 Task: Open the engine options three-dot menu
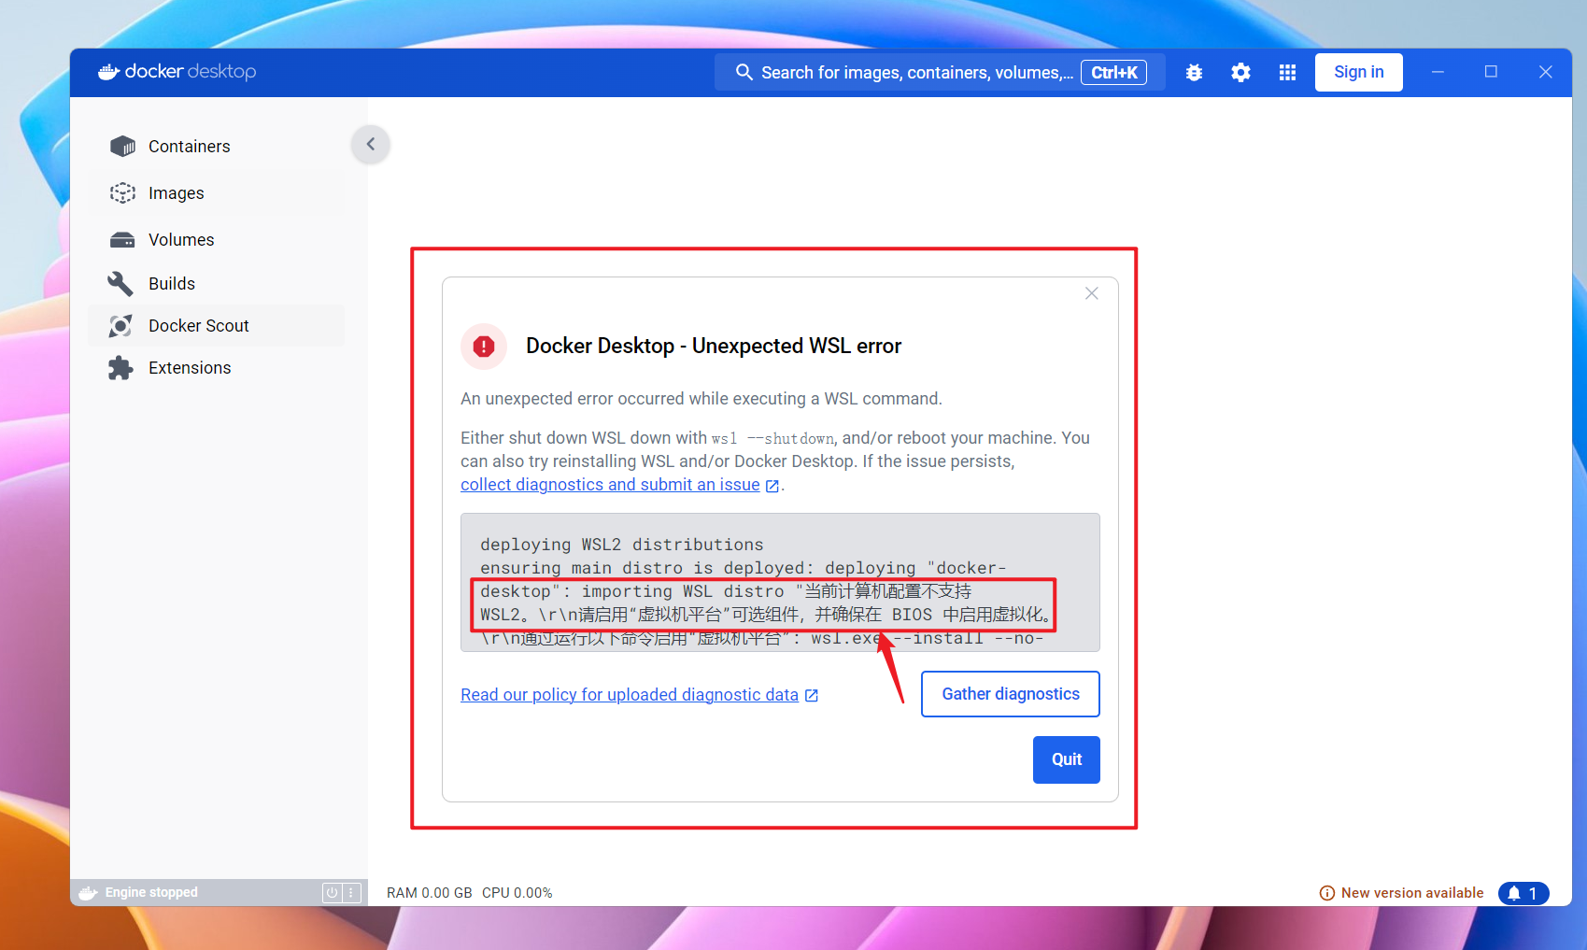351,892
